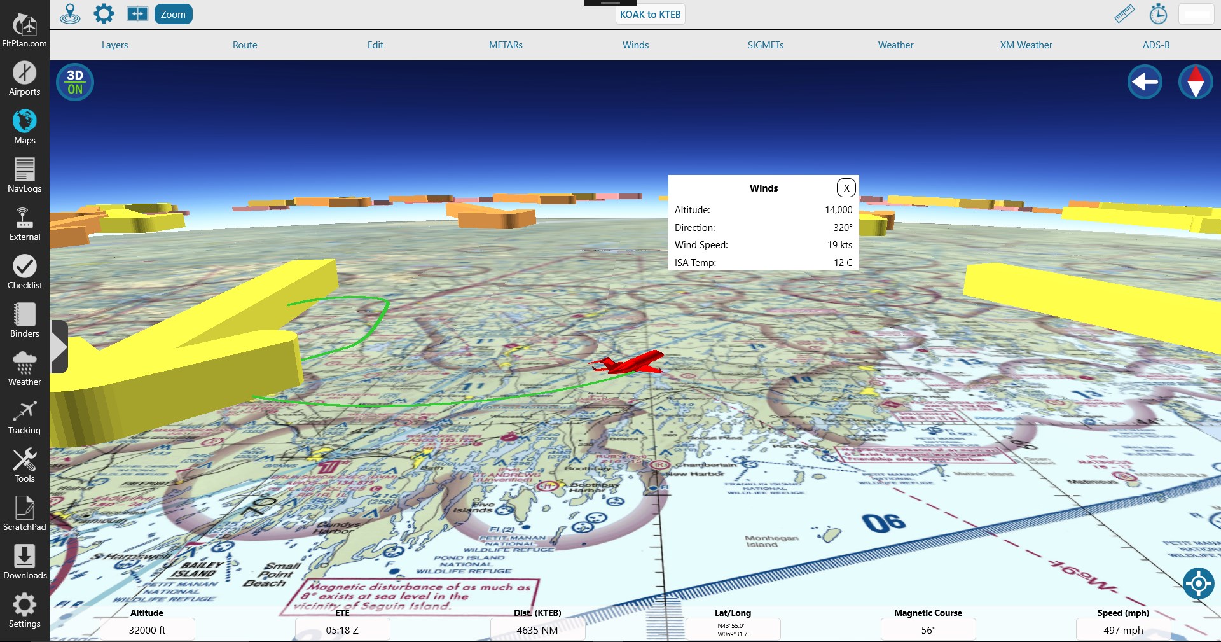The image size is (1221, 642).
Task: Click the location ping icon in the toolbar
Action: coord(70,14)
